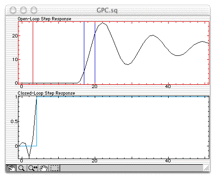Image resolution: width=216 pixels, height=178 pixels.
Task: Click the red vertical line in open-loop plot
Action: pos(33,53)
